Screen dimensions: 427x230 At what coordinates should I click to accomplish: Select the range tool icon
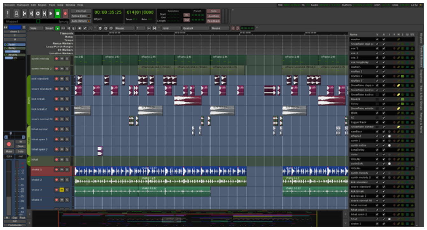click(x=63, y=28)
